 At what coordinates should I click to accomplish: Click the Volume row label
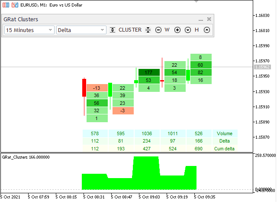[x=225, y=133]
